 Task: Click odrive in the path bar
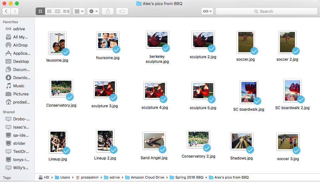point(112,177)
